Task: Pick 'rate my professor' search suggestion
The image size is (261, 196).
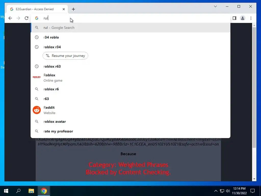Action: coord(130,131)
